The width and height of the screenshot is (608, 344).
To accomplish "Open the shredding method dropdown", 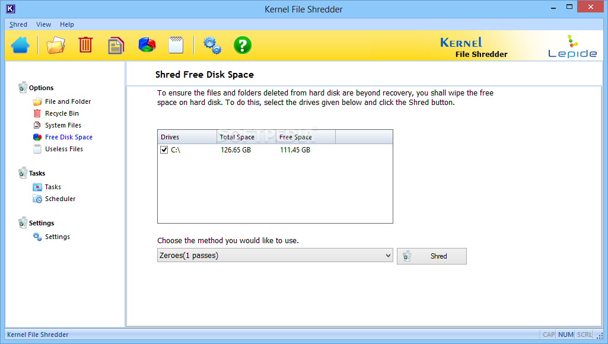I will 275,255.
